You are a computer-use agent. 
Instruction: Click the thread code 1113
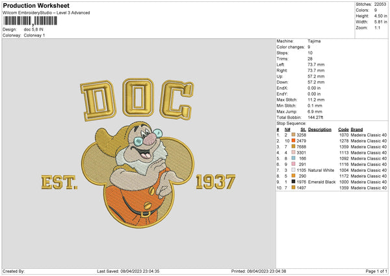pos(344,153)
